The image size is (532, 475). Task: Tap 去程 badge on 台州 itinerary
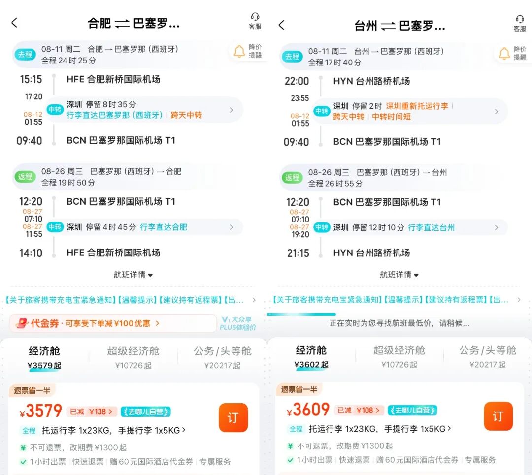coord(292,57)
